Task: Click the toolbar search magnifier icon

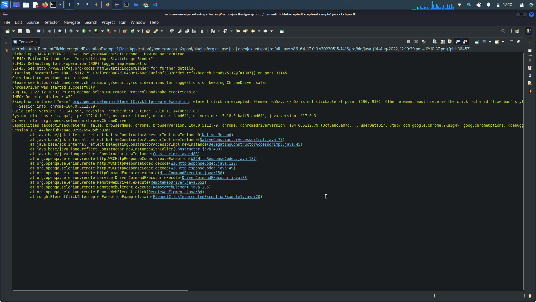Action: coord(503,31)
